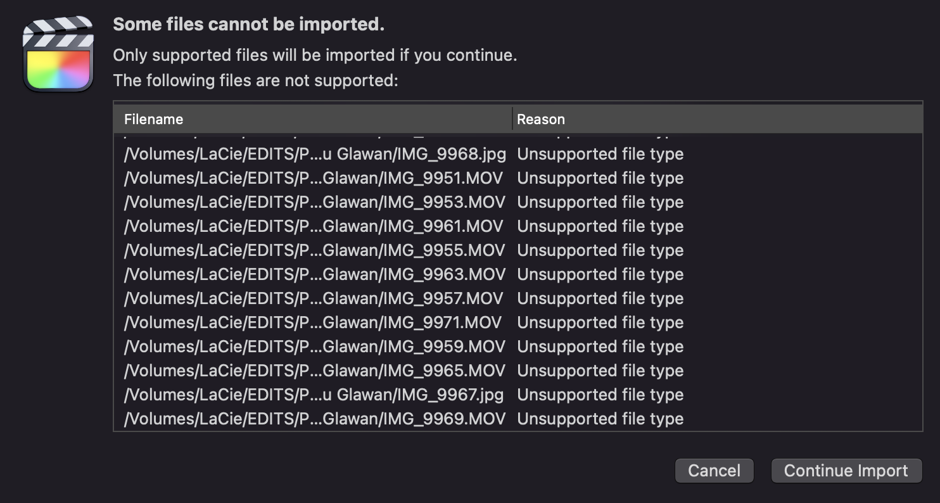Click the Continue Import button
The width and height of the screenshot is (940, 503).
pos(846,471)
